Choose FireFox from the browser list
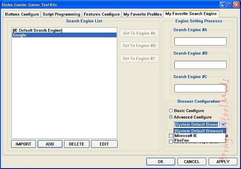Screen dimensions: 241x169 tap(183, 141)
